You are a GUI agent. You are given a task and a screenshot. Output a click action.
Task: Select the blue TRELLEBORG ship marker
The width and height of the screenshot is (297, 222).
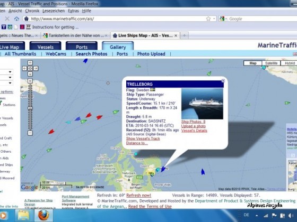[x=163, y=169]
